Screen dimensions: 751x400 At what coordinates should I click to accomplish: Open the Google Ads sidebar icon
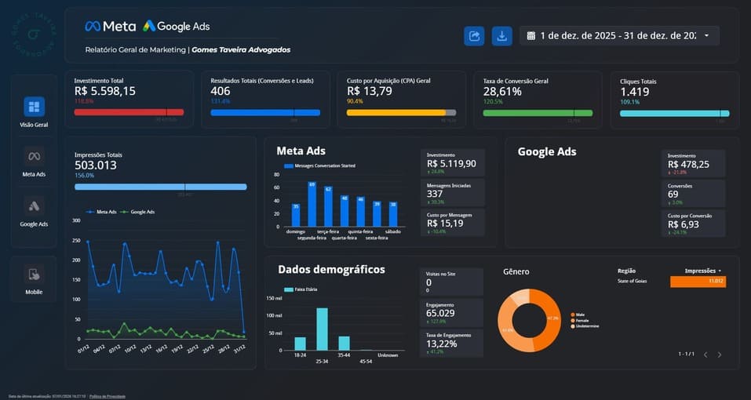[35, 205]
